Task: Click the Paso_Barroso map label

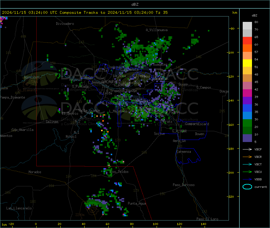Action: point(184,185)
